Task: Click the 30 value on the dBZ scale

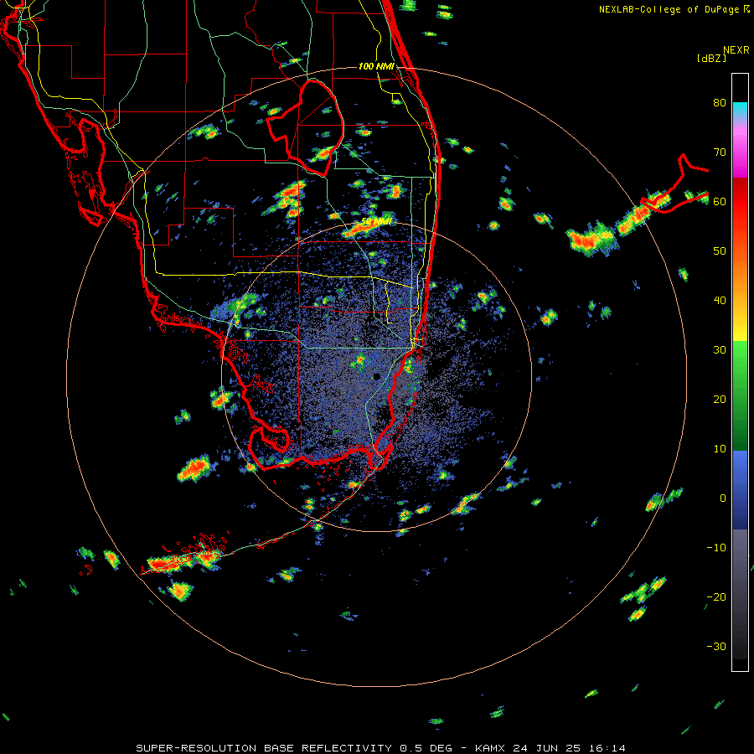Action: pos(720,350)
